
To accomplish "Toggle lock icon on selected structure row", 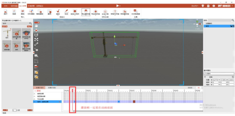I will [x=231, y=26].
